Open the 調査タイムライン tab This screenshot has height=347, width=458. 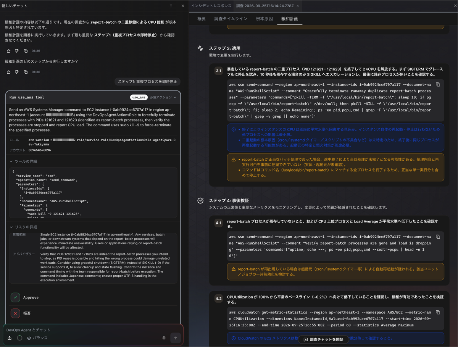coord(231,19)
